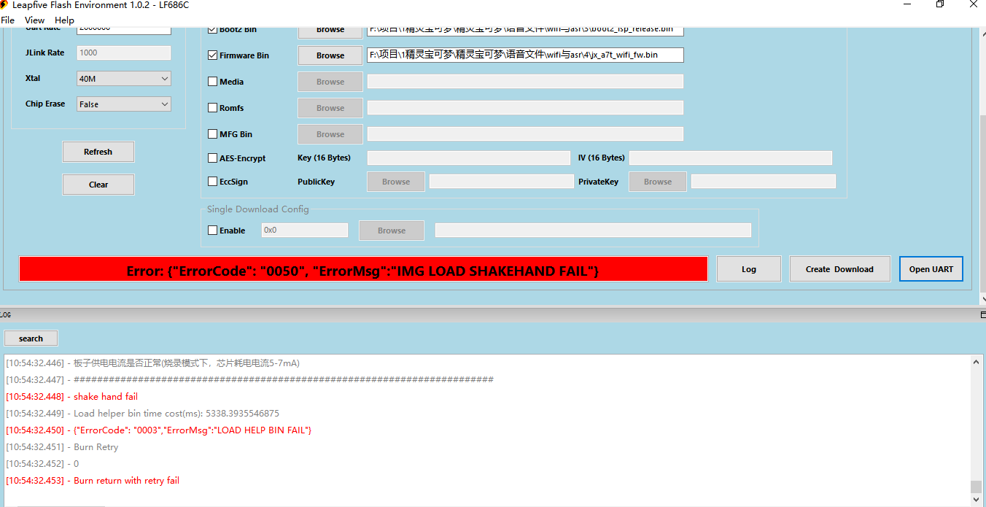This screenshot has width=986, height=507.
Task: Clear the current configuration
Action: [98, 185]
